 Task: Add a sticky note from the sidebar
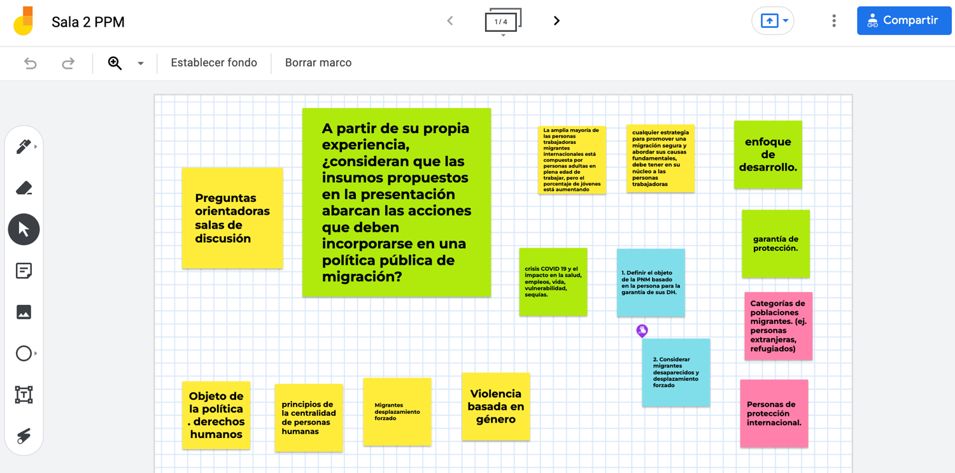click(x=24, y=271)
